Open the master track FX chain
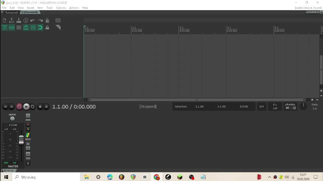This screenshot has height=181, width=323. click(x=28, y=144)
